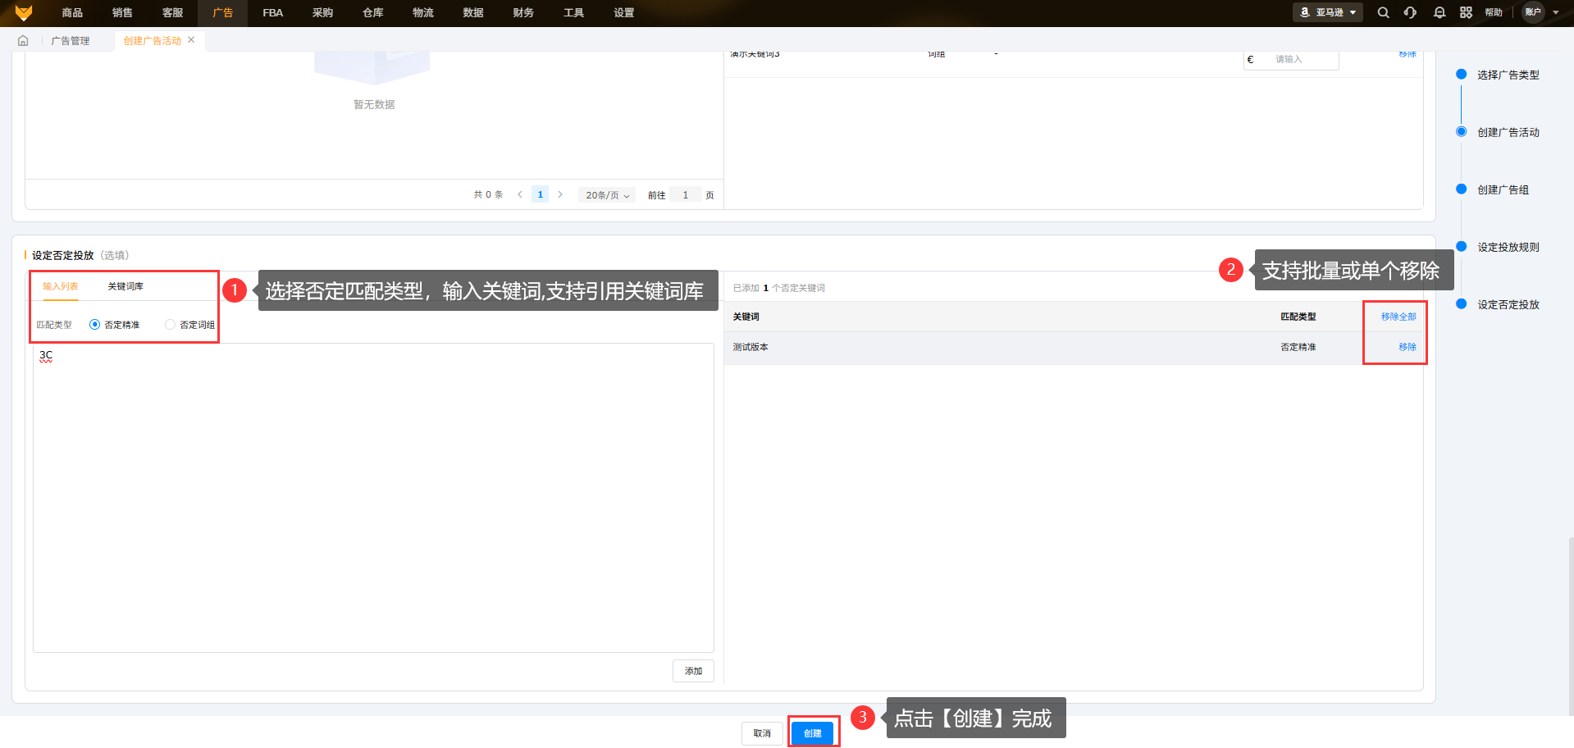1574x748 pixels.
Task: Open the 客服 menu
Action: (x=172, y=13)
